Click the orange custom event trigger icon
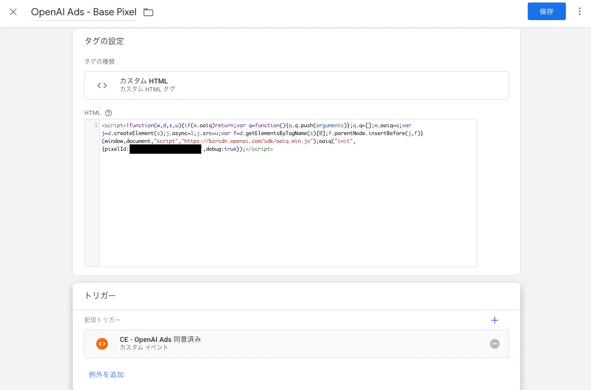This screenshot has width=591, height=390. click(102, 344)
